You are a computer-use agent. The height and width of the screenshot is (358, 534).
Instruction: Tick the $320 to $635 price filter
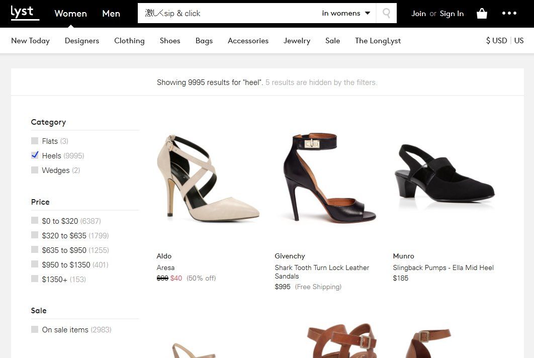coord(34,235)
